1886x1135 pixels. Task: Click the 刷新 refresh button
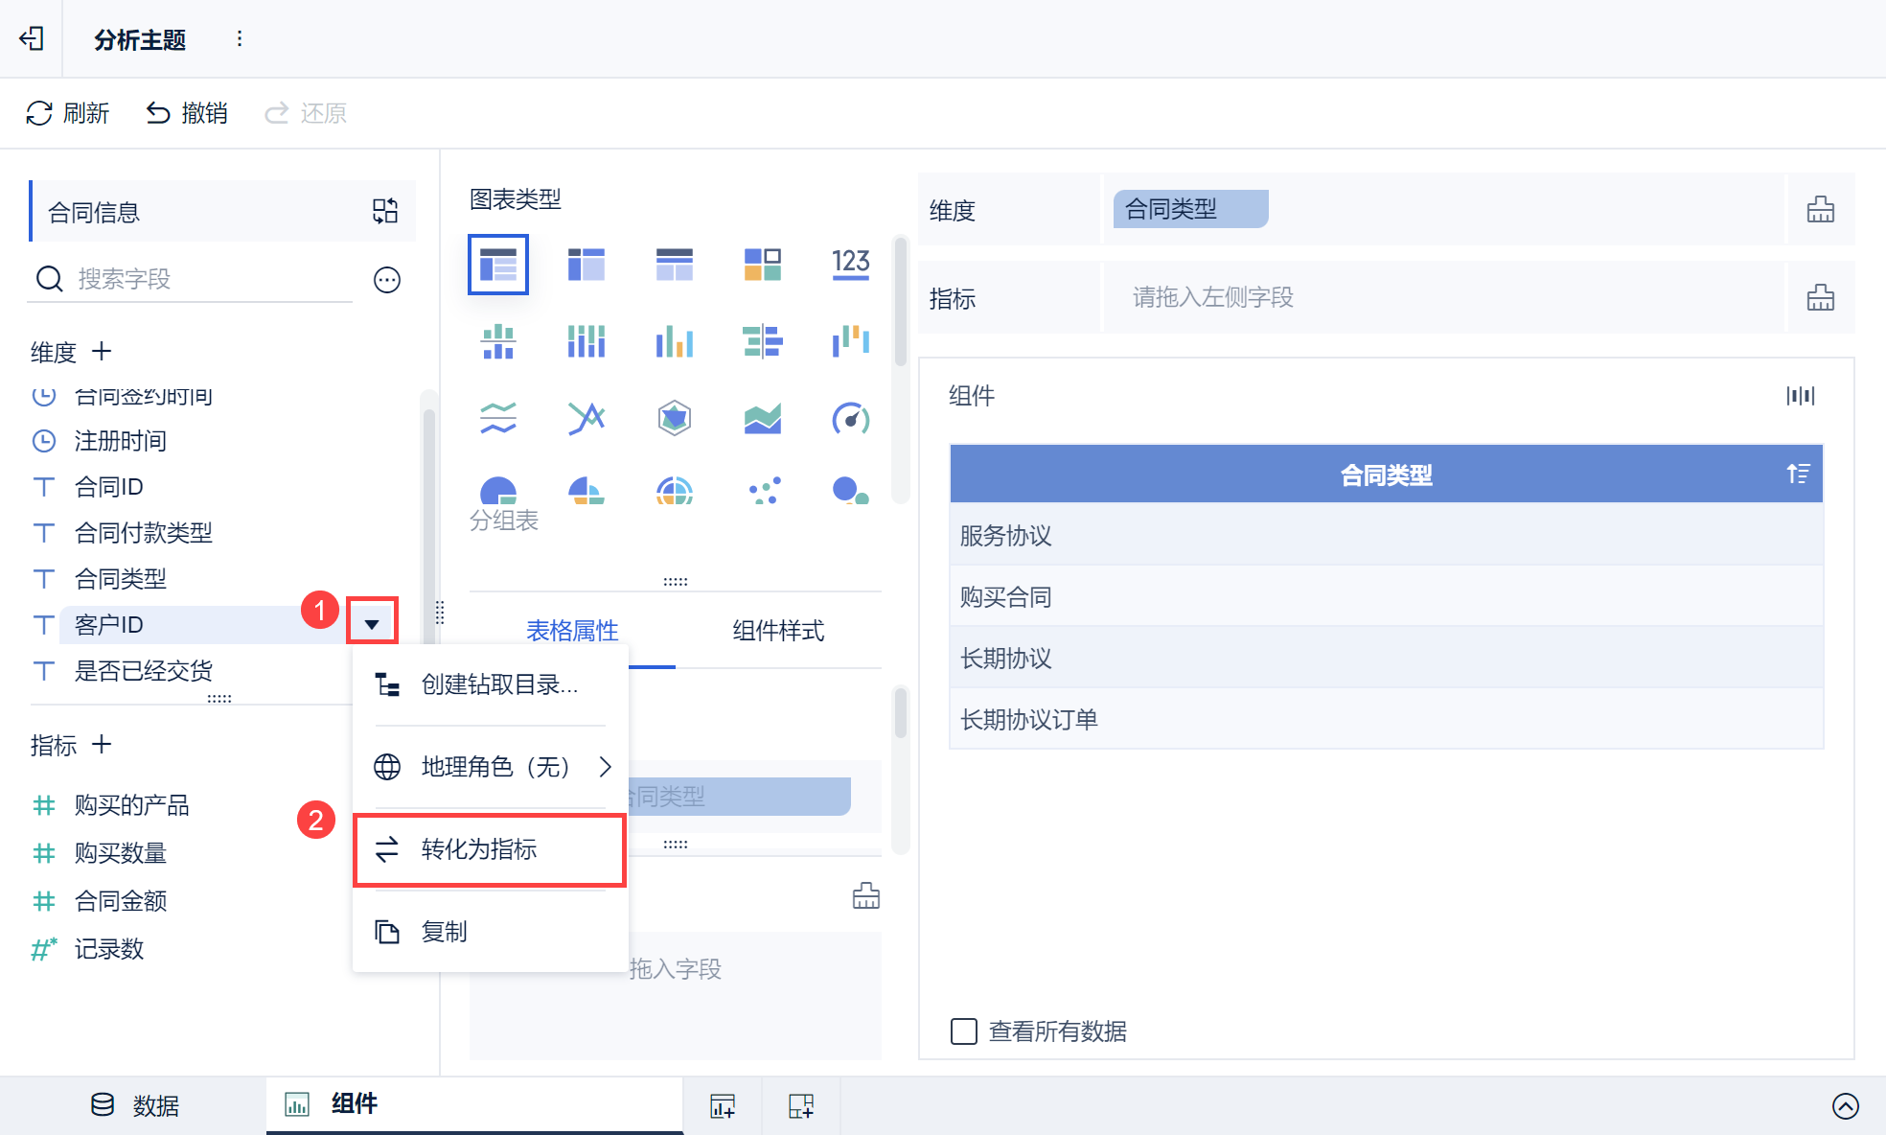68,113
